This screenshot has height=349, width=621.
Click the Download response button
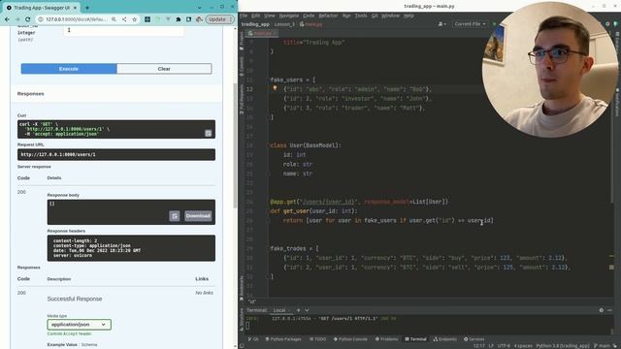[x=198, y=216]
